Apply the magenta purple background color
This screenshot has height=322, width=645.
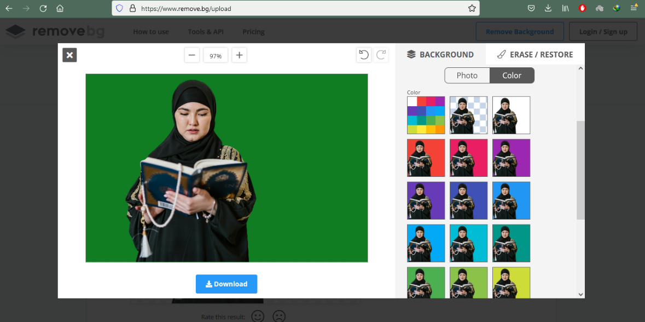click(512, 158)
